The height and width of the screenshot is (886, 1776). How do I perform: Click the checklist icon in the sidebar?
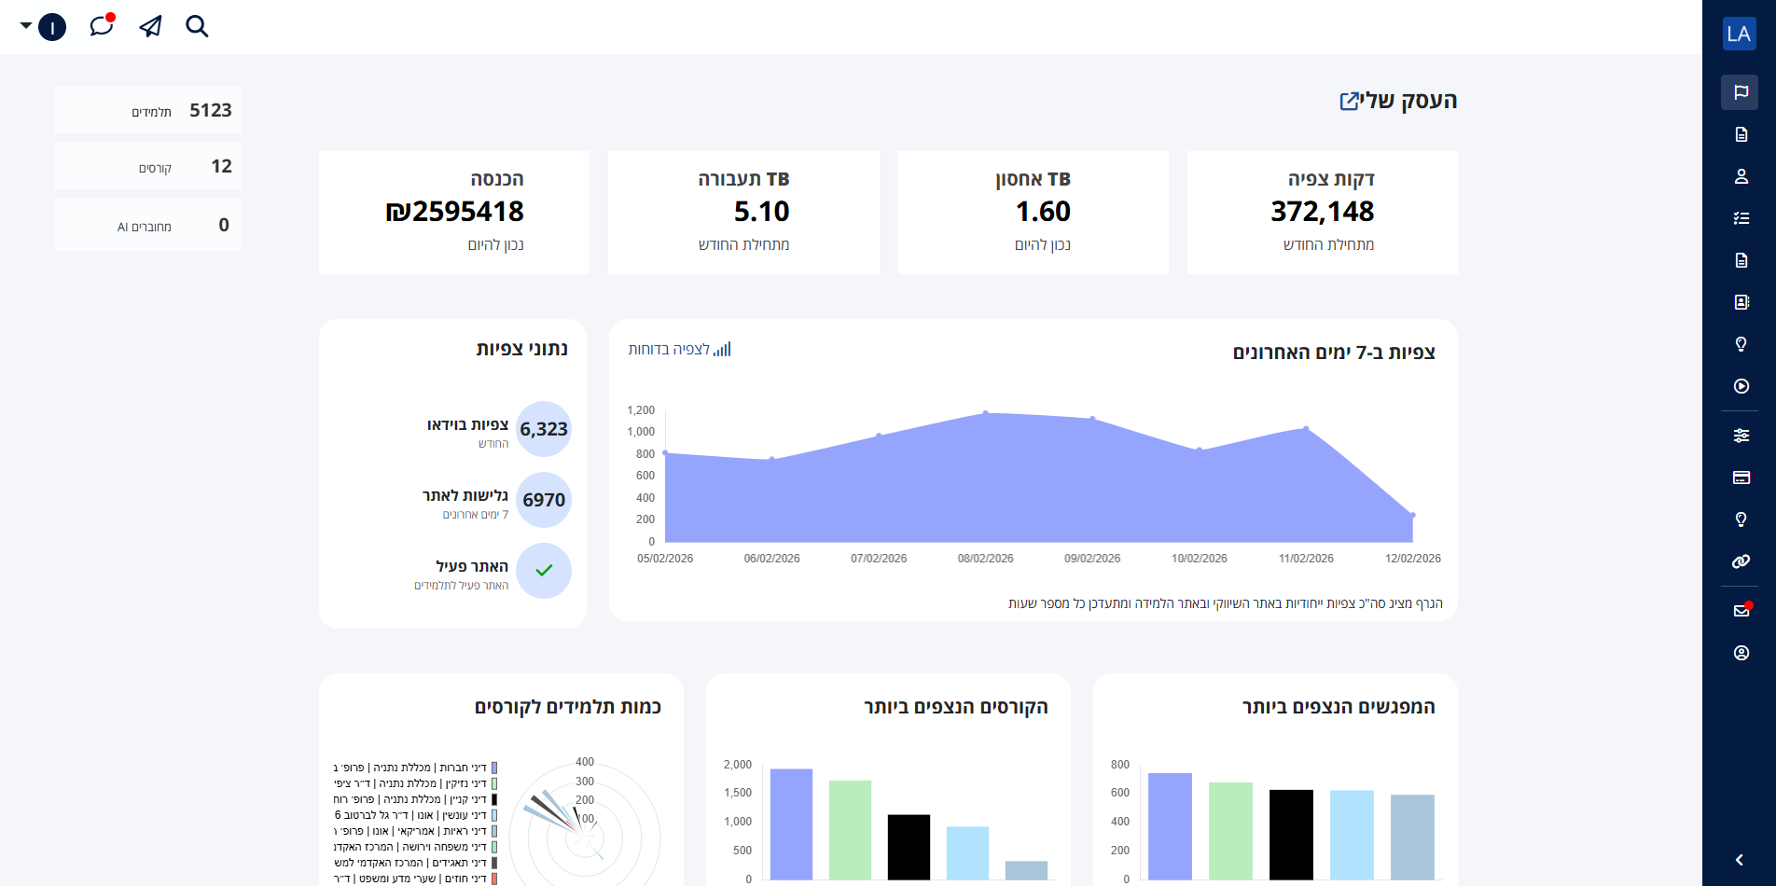click(1741, 218)
